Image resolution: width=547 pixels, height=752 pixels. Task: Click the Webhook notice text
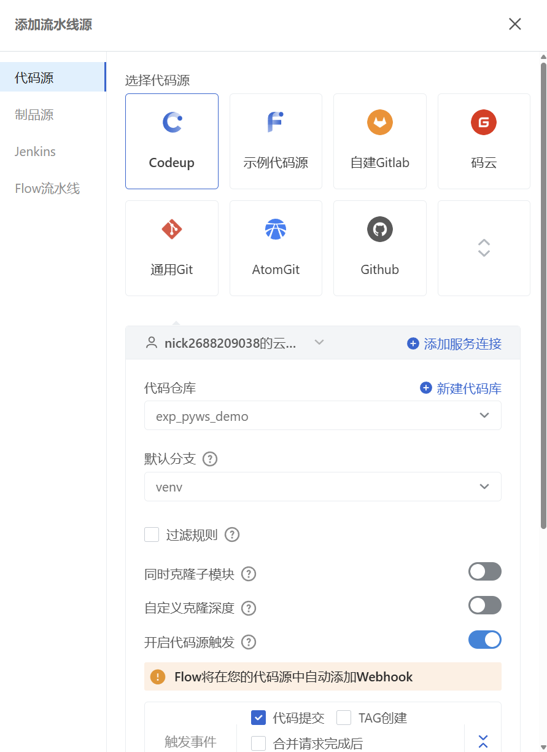[x=293, y=677]
